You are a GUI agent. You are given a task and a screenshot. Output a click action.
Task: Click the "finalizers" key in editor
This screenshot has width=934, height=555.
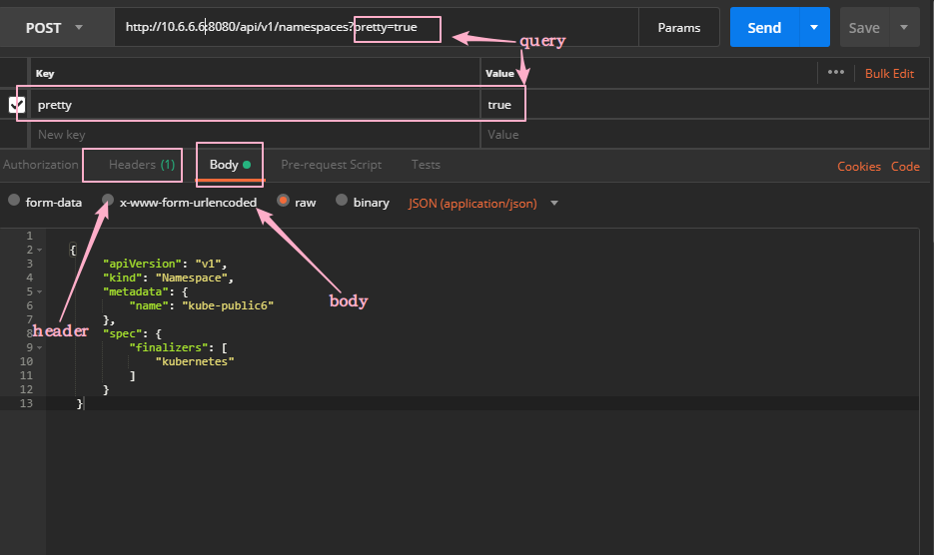pos(169,347)
